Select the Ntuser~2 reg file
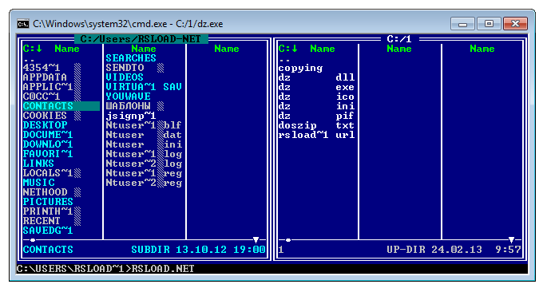The height and width of the screenshot is (292, 547). coord(144,183)
